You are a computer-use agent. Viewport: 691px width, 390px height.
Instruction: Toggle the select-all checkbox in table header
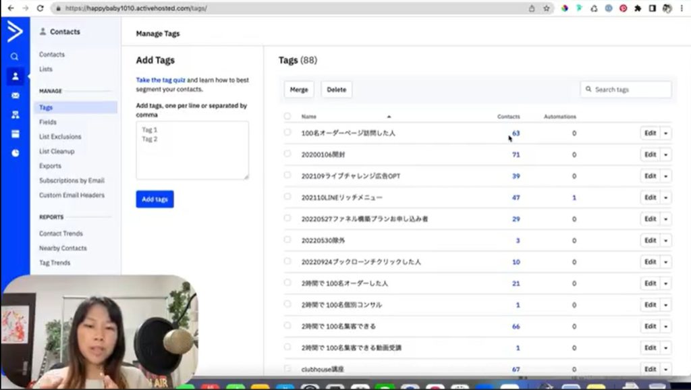(287, 117)
